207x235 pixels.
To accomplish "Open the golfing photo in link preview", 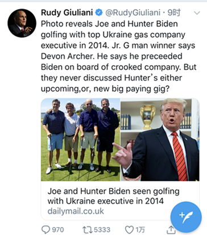I will pyautogui.click(x=81, y=140).
